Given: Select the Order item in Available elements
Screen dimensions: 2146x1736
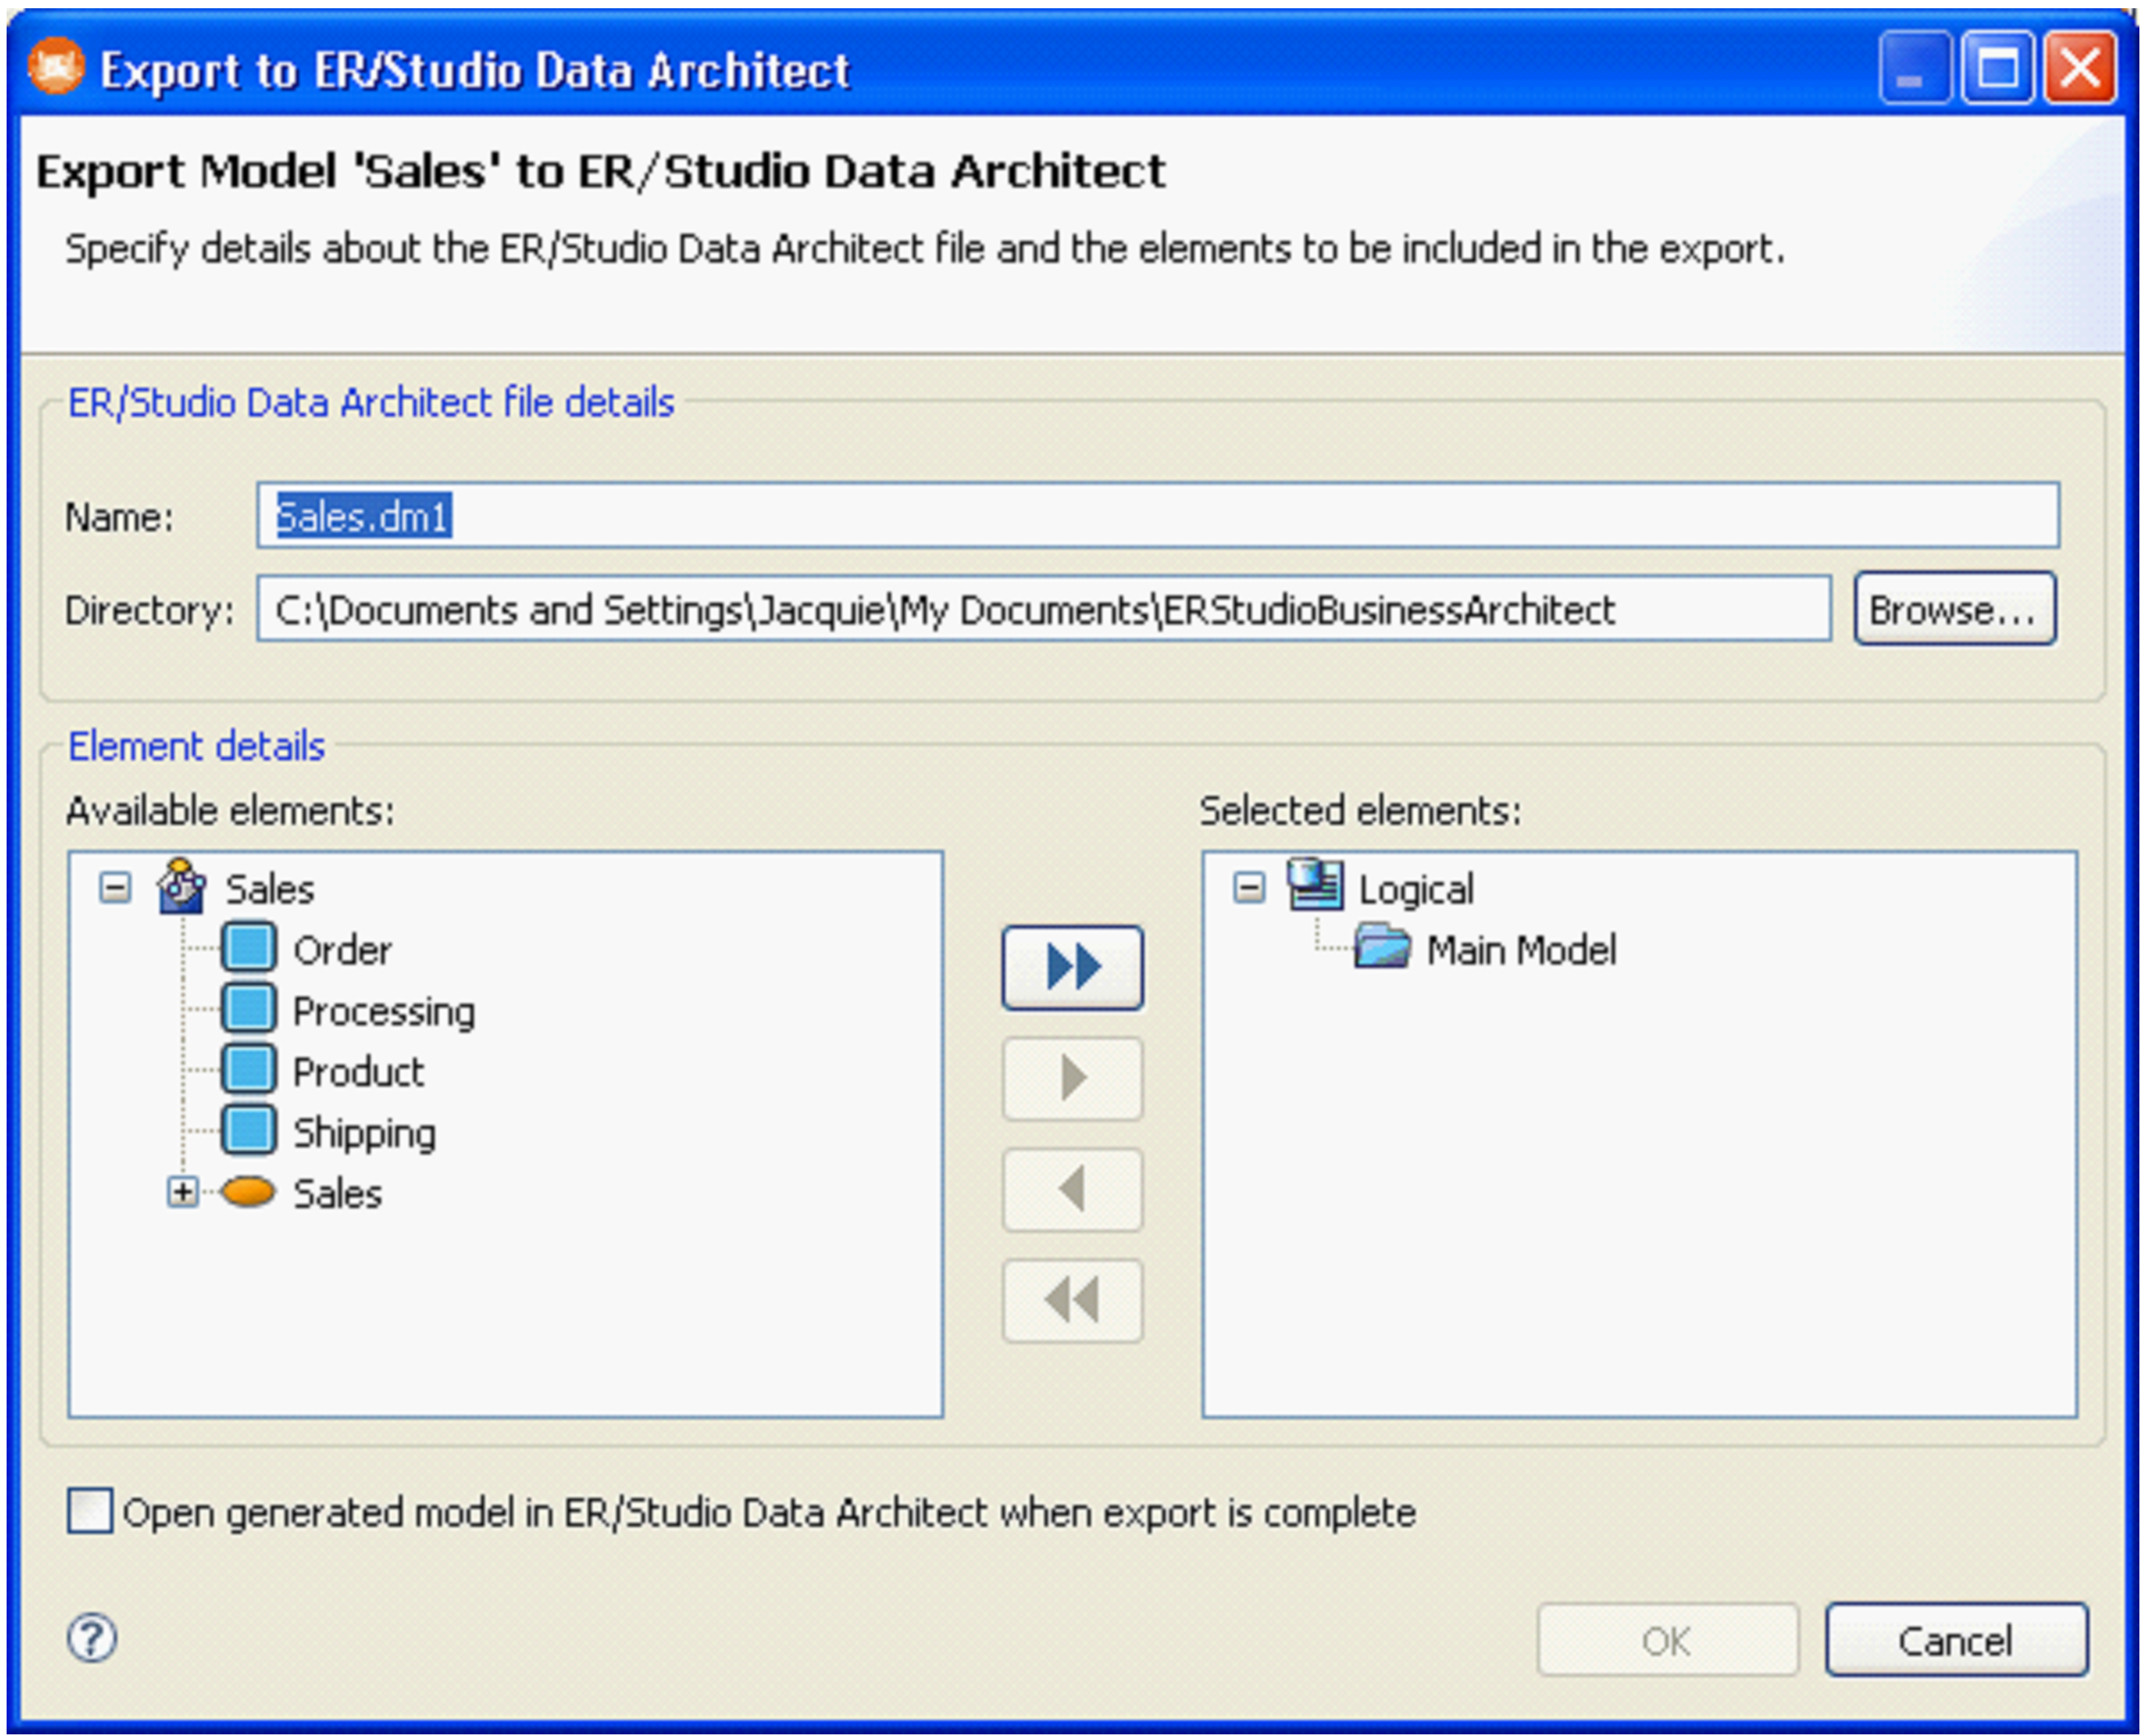Looking at the screenshot, I should 342,949.
